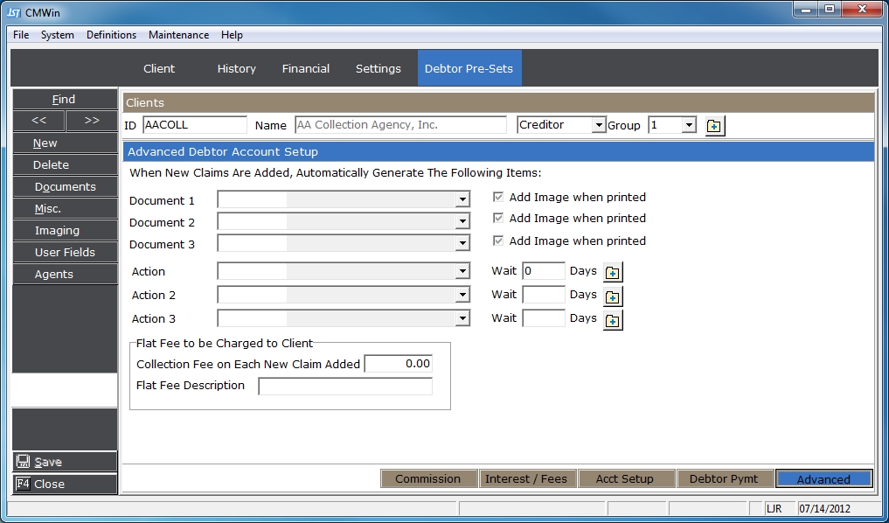Open the Commission section
This screenshot has width=889, height=523.
pos(428,478)
